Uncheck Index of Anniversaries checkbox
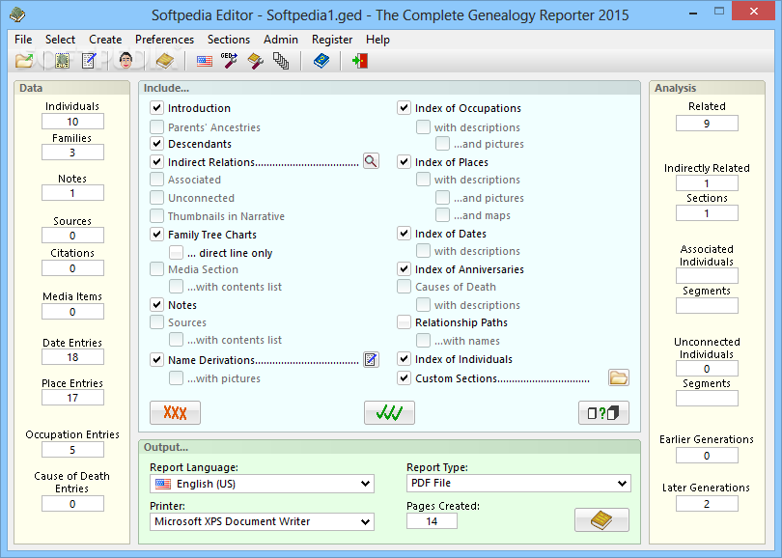Viewport: 782px width, 558px height. point(404,269)
